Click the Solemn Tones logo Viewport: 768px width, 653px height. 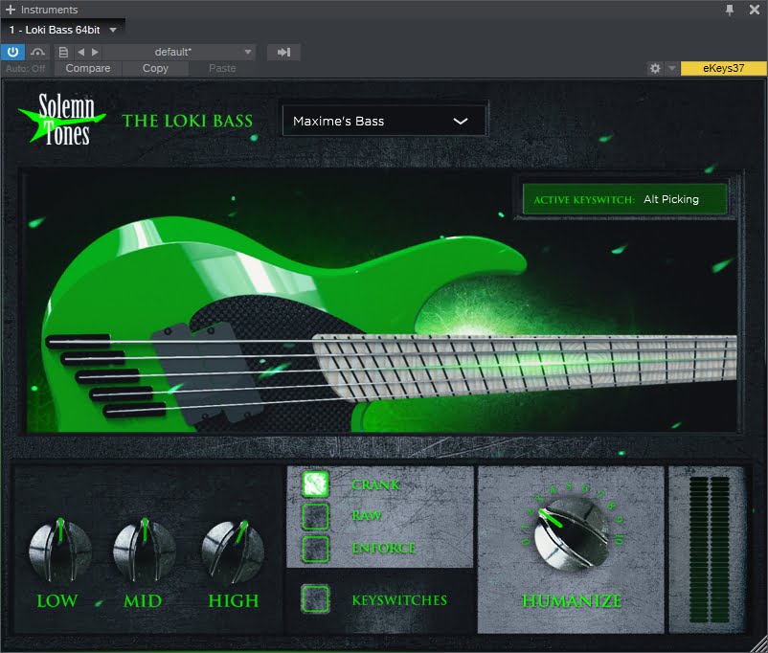(62, 120)
